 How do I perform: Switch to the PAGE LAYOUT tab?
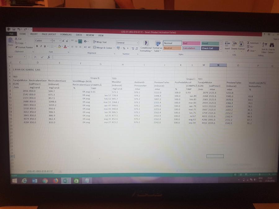click(49, 34)
